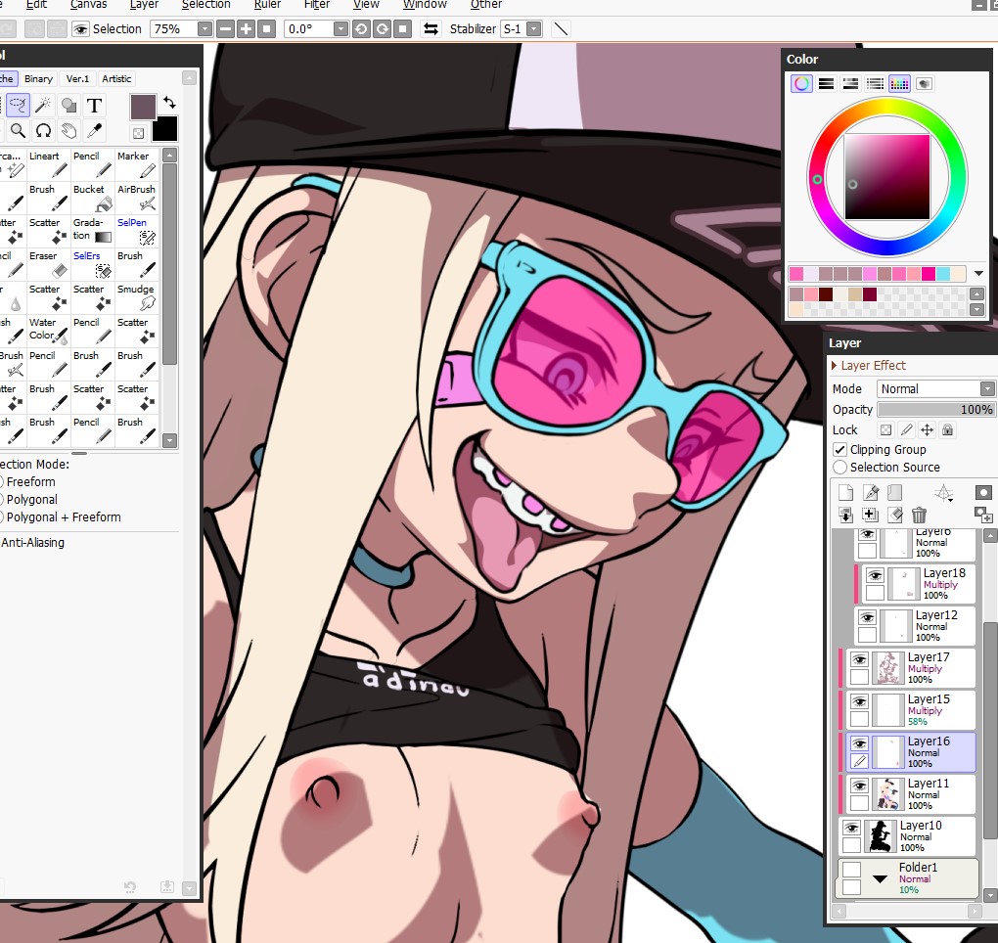Hide Layer10 using its eye icon
This screenshot has height=943, width=998.
(851, 828)
